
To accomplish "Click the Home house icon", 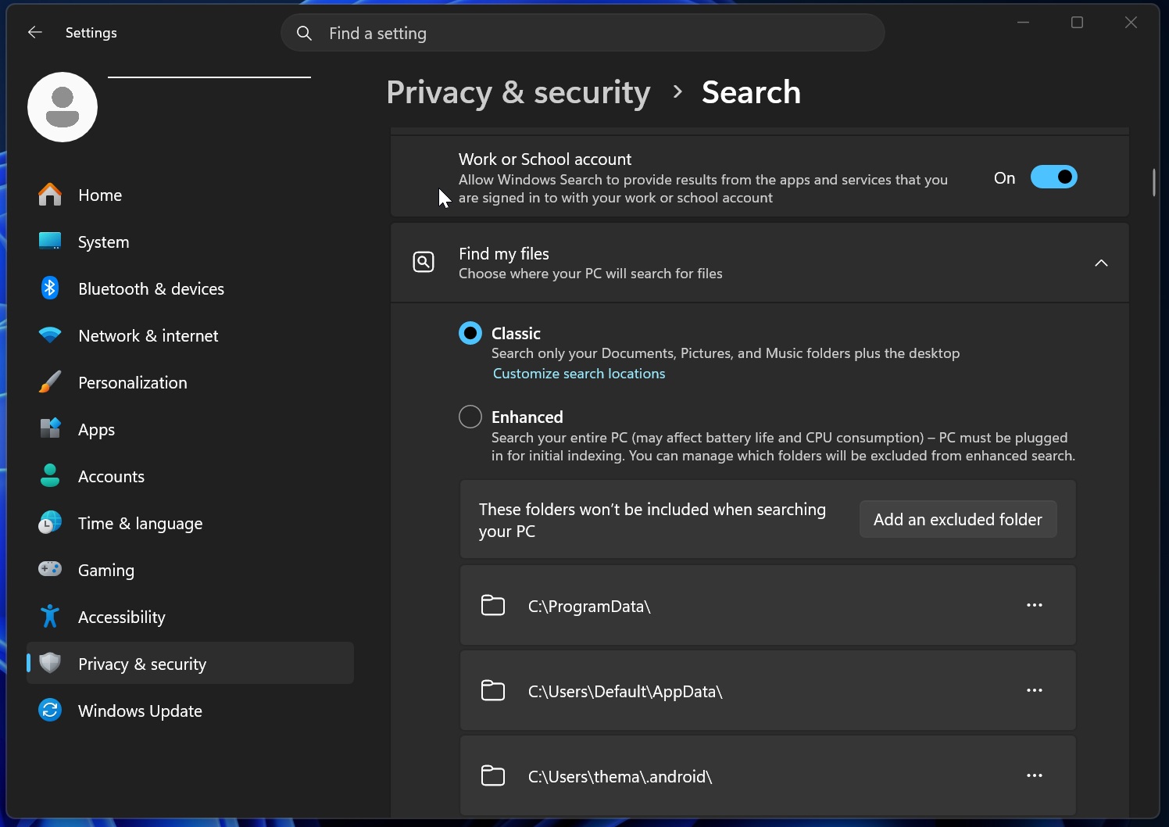I will pos(50,195).
